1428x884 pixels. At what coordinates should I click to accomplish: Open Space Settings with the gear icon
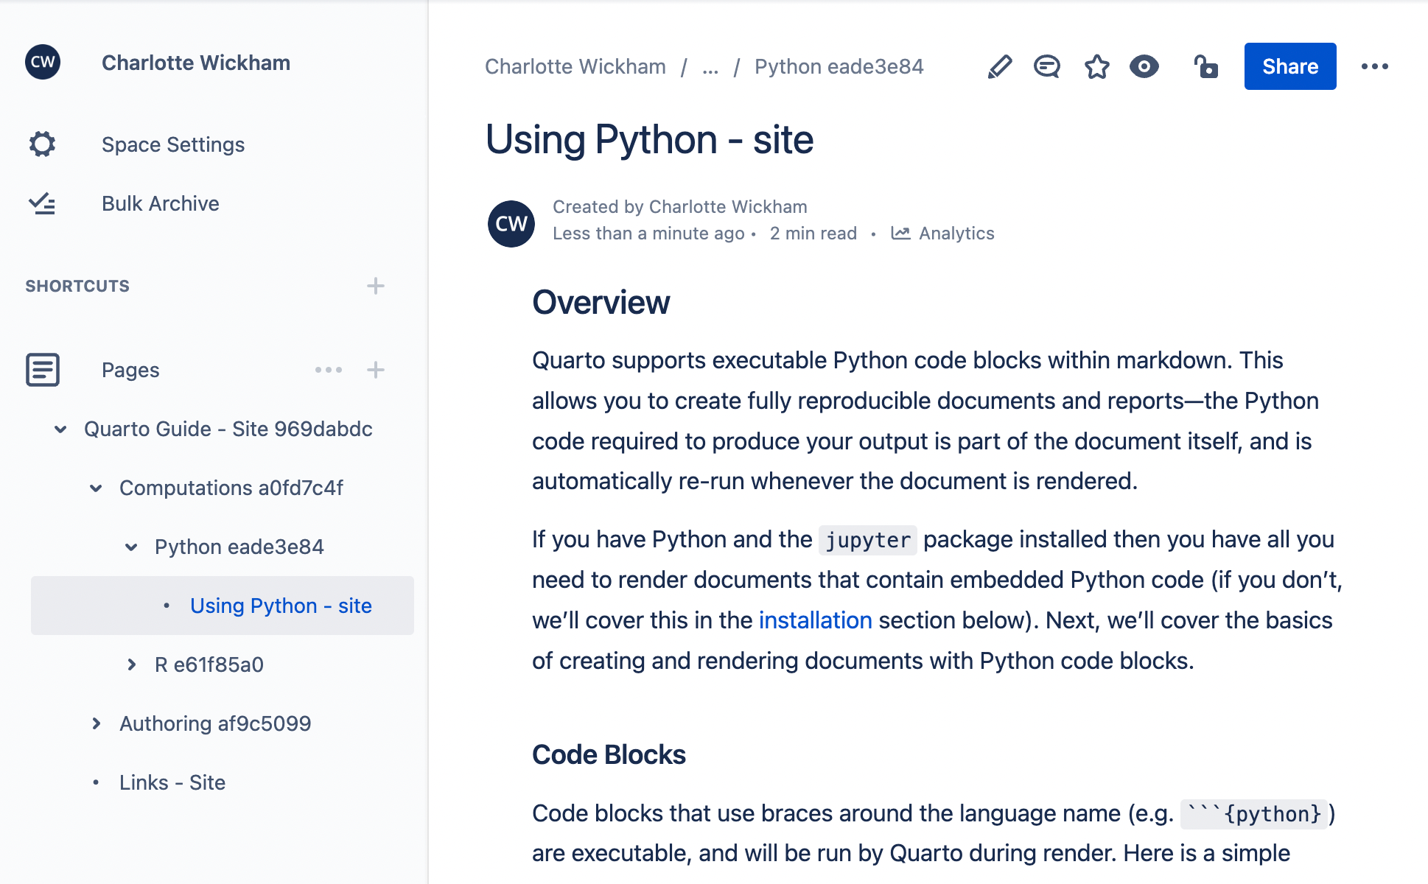pyautogui.click(x=42, y=144)
